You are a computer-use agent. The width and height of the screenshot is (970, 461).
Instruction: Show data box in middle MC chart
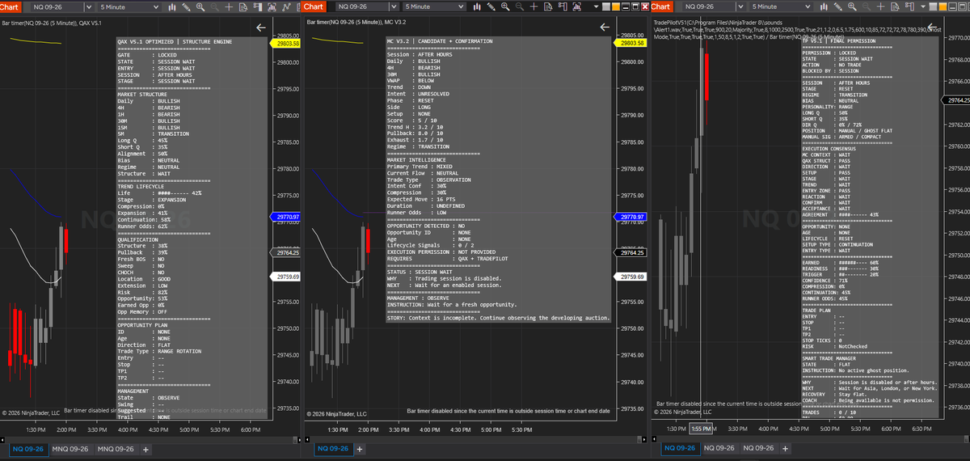[x=548, y=7]
